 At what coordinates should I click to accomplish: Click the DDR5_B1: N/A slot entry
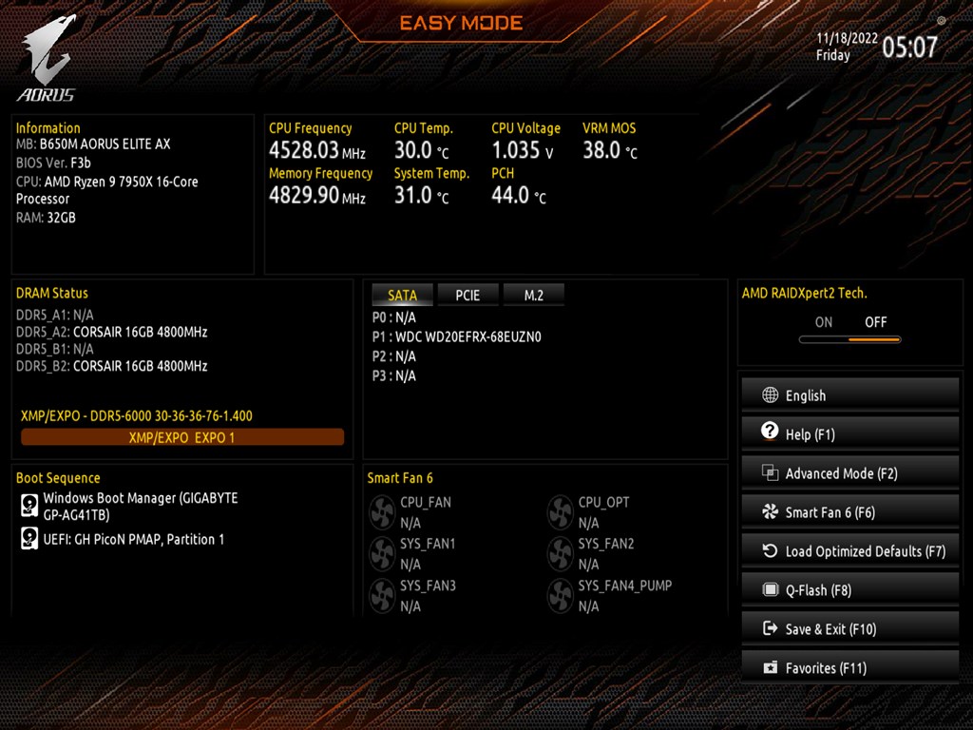click(x=54, y=349)
